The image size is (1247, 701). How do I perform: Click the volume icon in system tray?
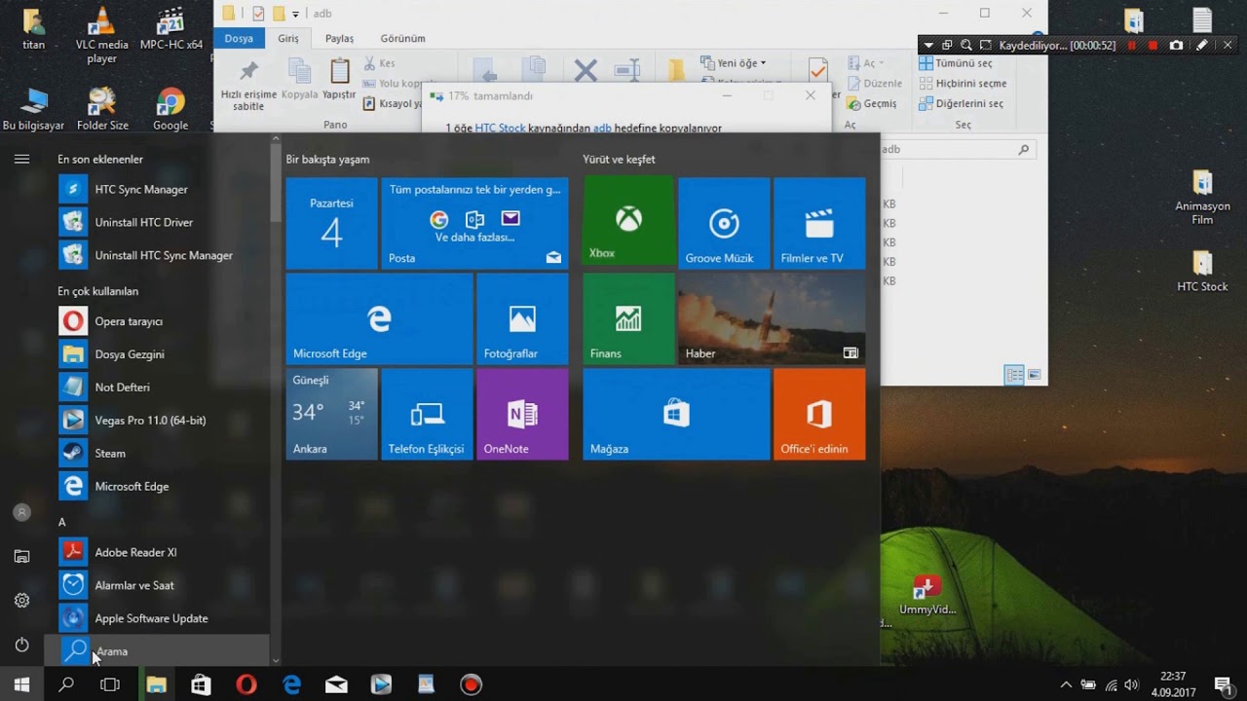point(1131,685)
